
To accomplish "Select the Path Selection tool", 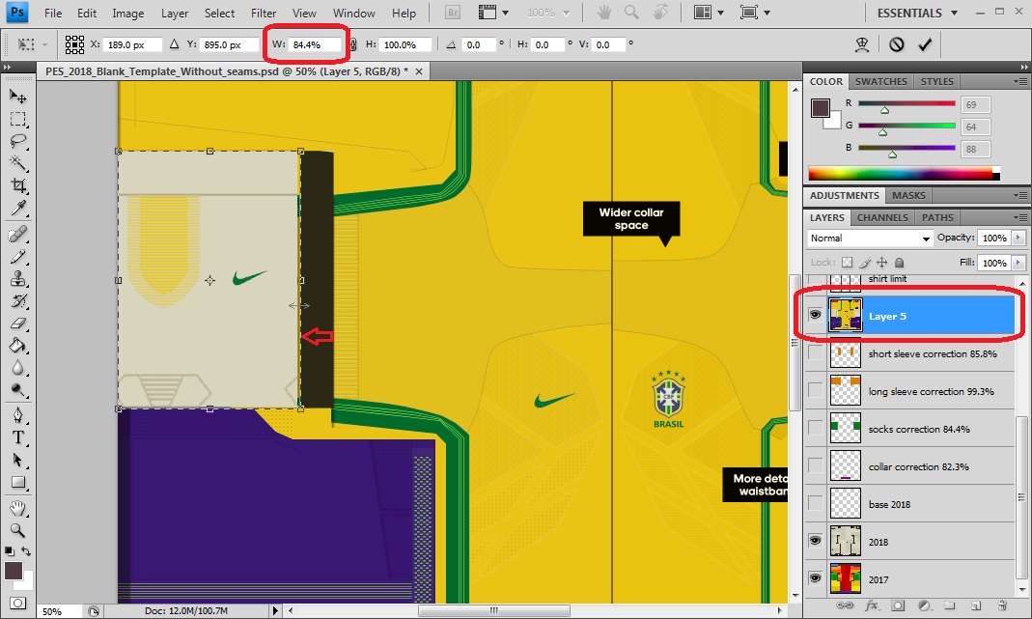I will pyautogui.click(x=17, y=460).
